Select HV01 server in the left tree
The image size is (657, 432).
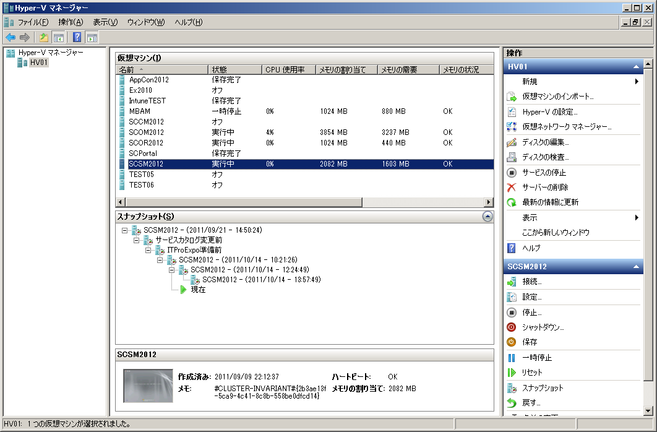(39, 63)
